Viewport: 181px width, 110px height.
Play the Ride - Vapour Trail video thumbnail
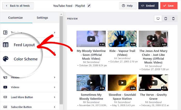coord(122,39)
